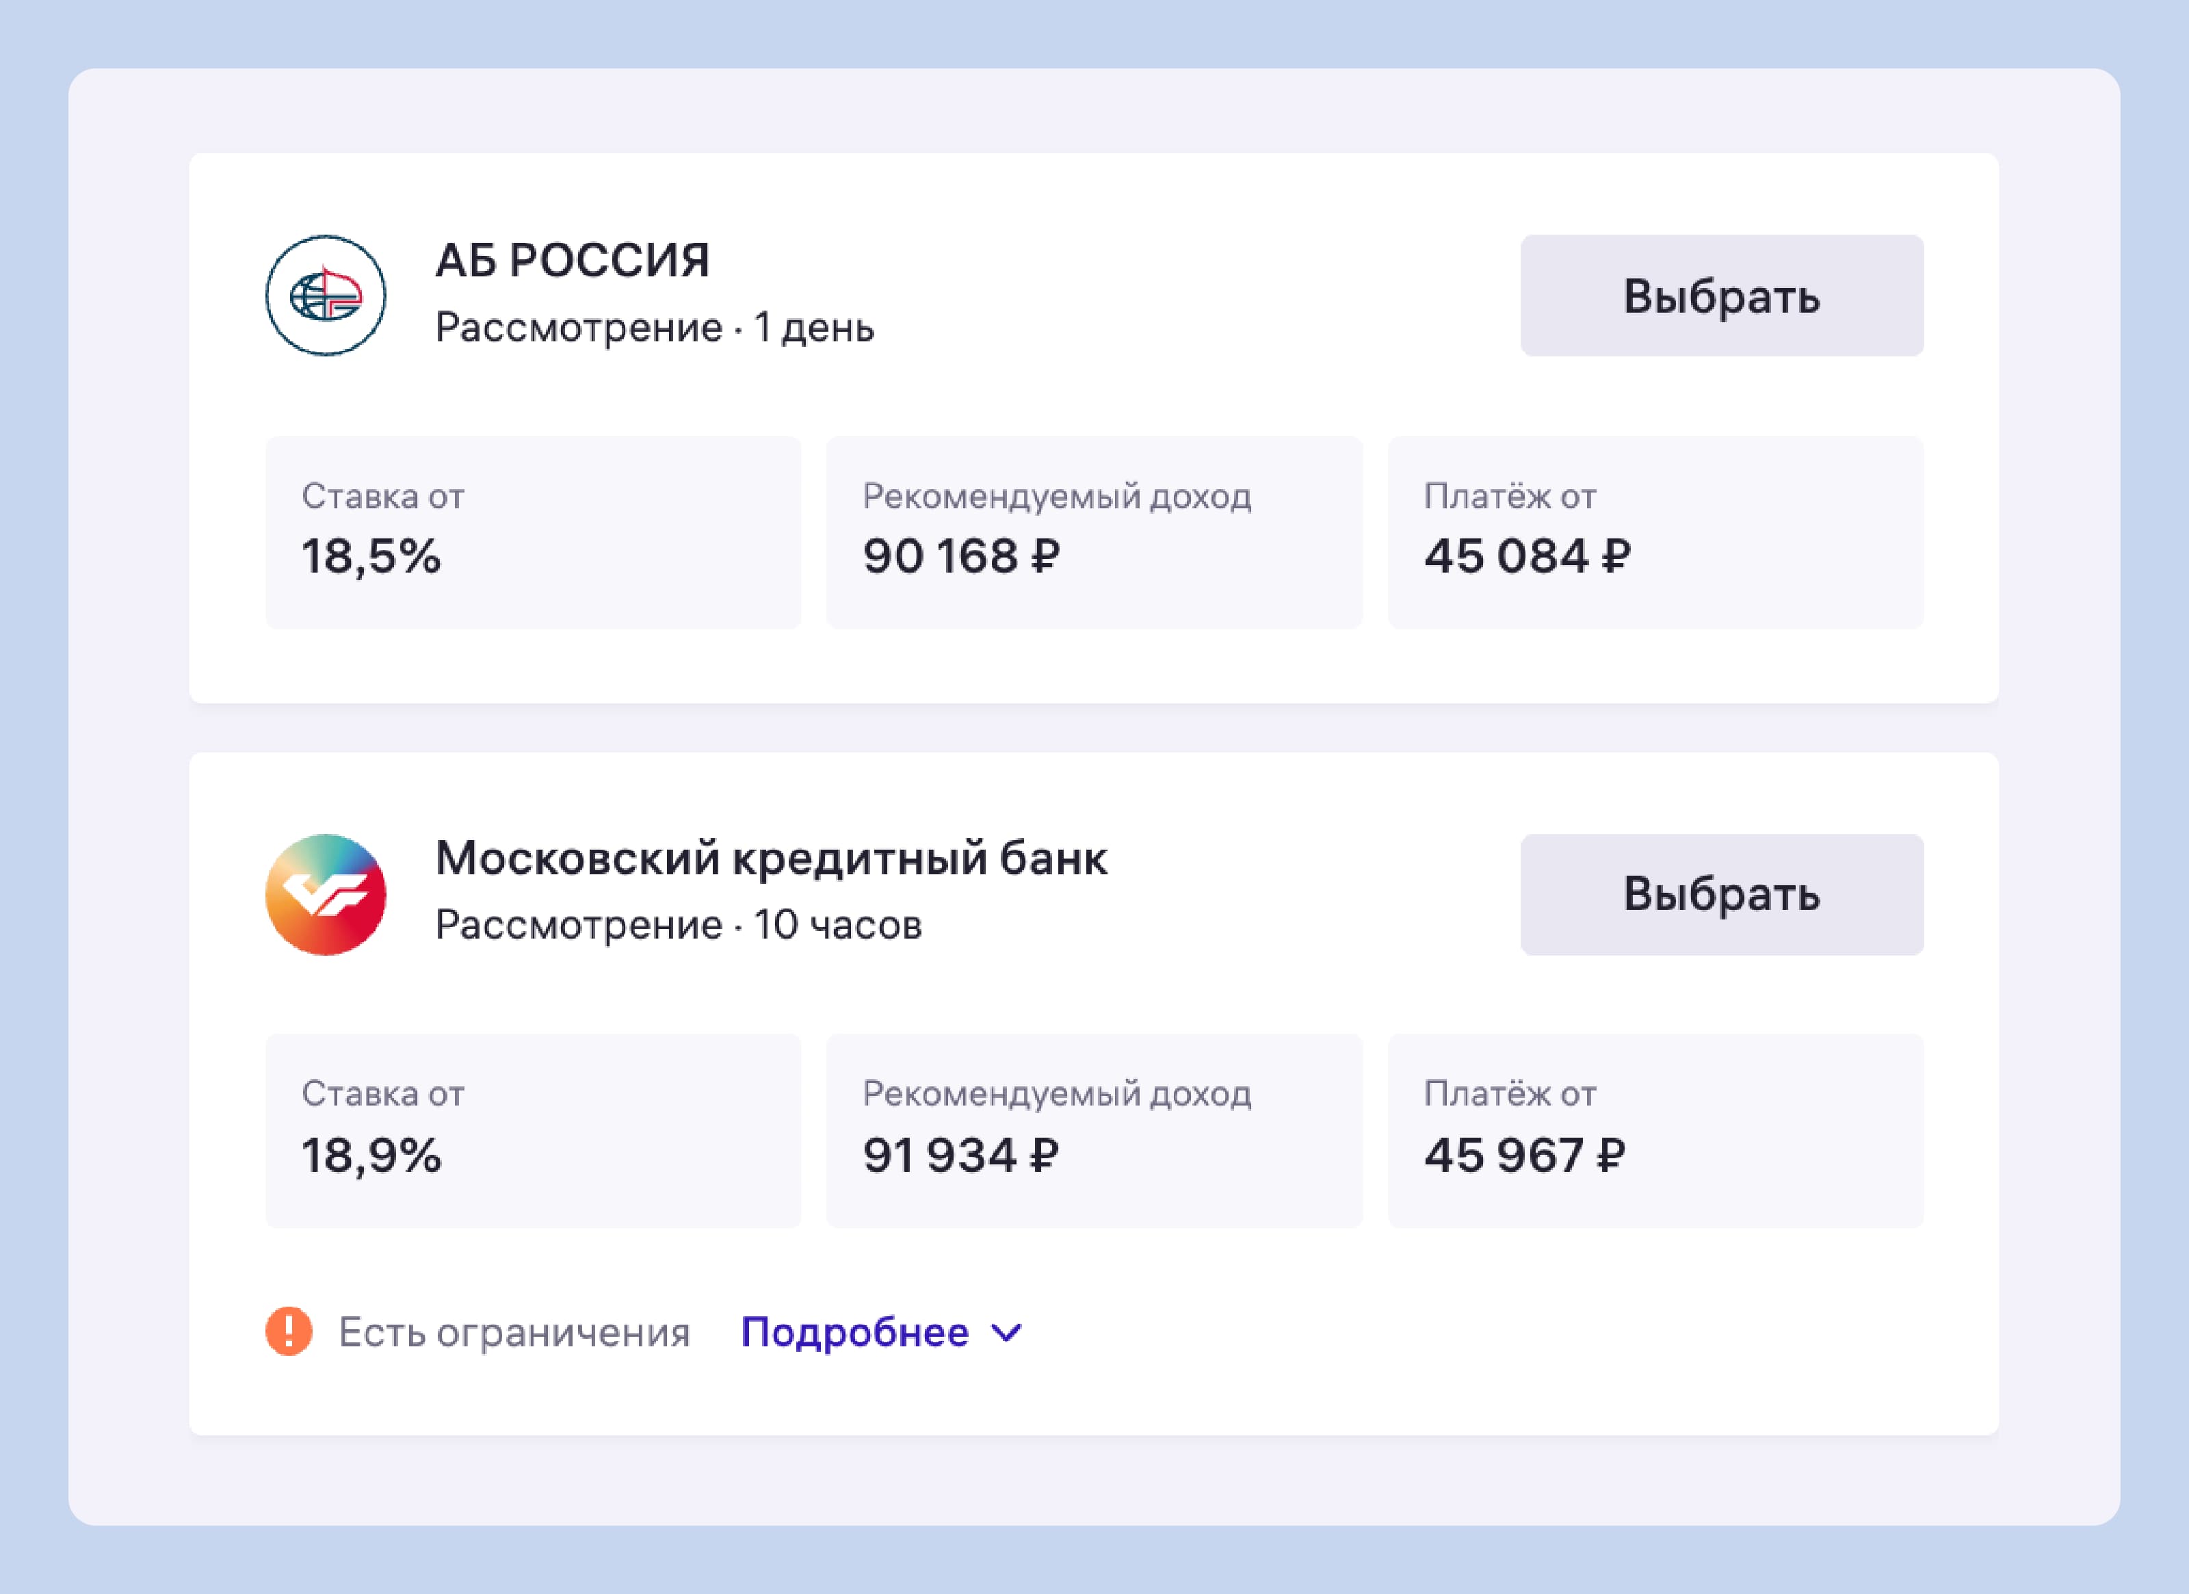Click Рассмотрение · 1 день text
This screenshot has height=1594, width=2189.
point(655,328)
